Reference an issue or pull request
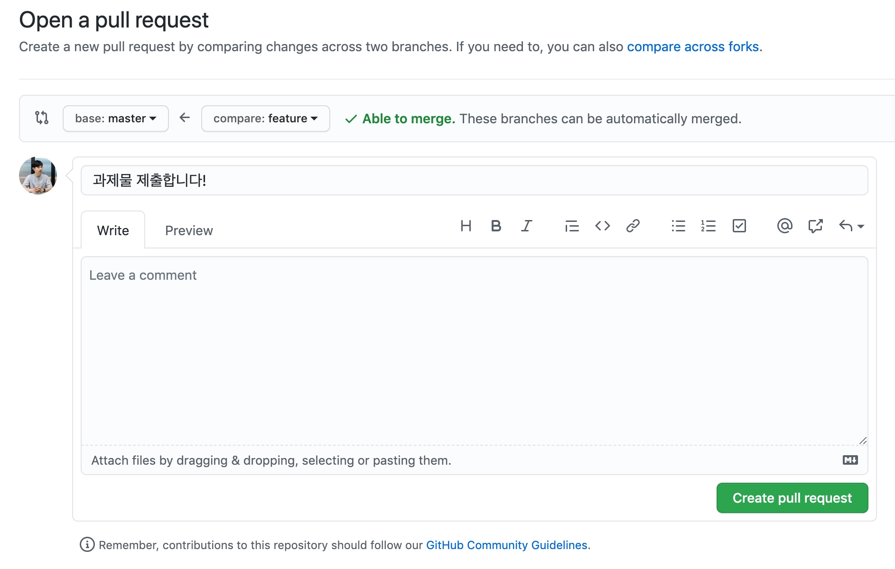The image size is (895, 569). point(815,226)
